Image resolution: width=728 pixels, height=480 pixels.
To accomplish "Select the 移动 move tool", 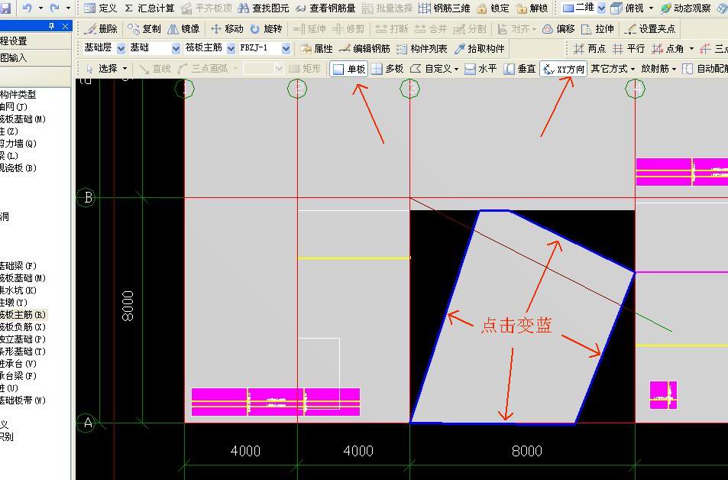I will 227,29.
